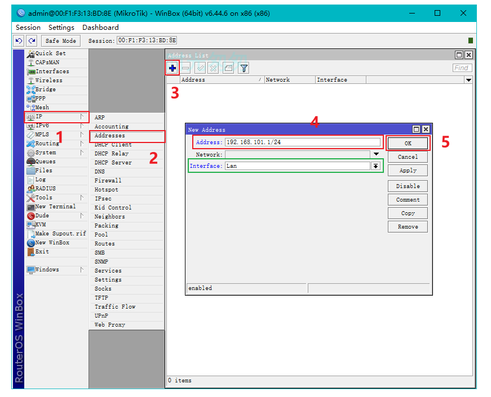Open Quick Set in sidebar
491x397 pixels.
(x=56, y=53)
